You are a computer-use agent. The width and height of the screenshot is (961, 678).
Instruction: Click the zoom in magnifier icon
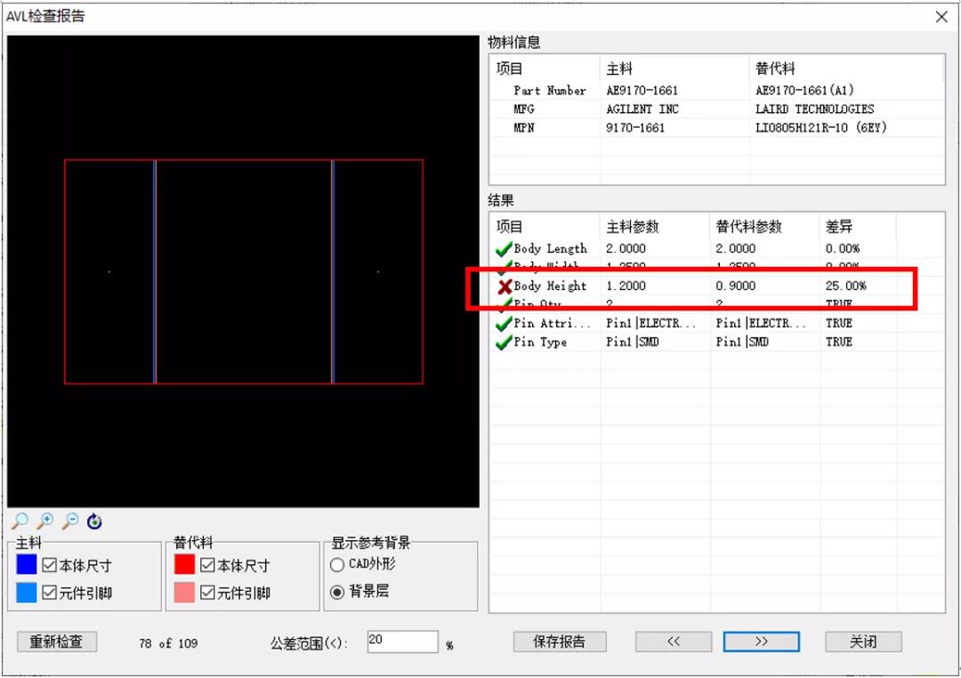[x=44, y=521]
